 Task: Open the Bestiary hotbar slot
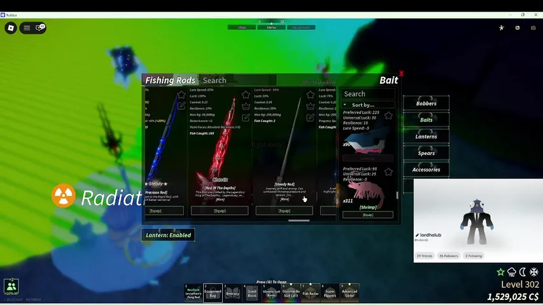point(232,292)
